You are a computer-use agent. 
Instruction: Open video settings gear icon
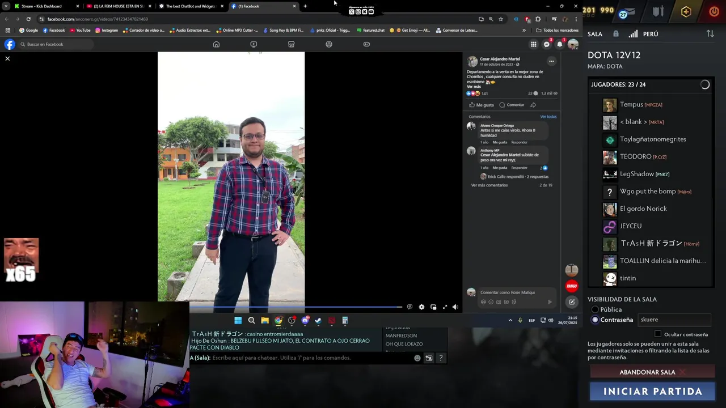pyautogui.click(x=421, y=307)
